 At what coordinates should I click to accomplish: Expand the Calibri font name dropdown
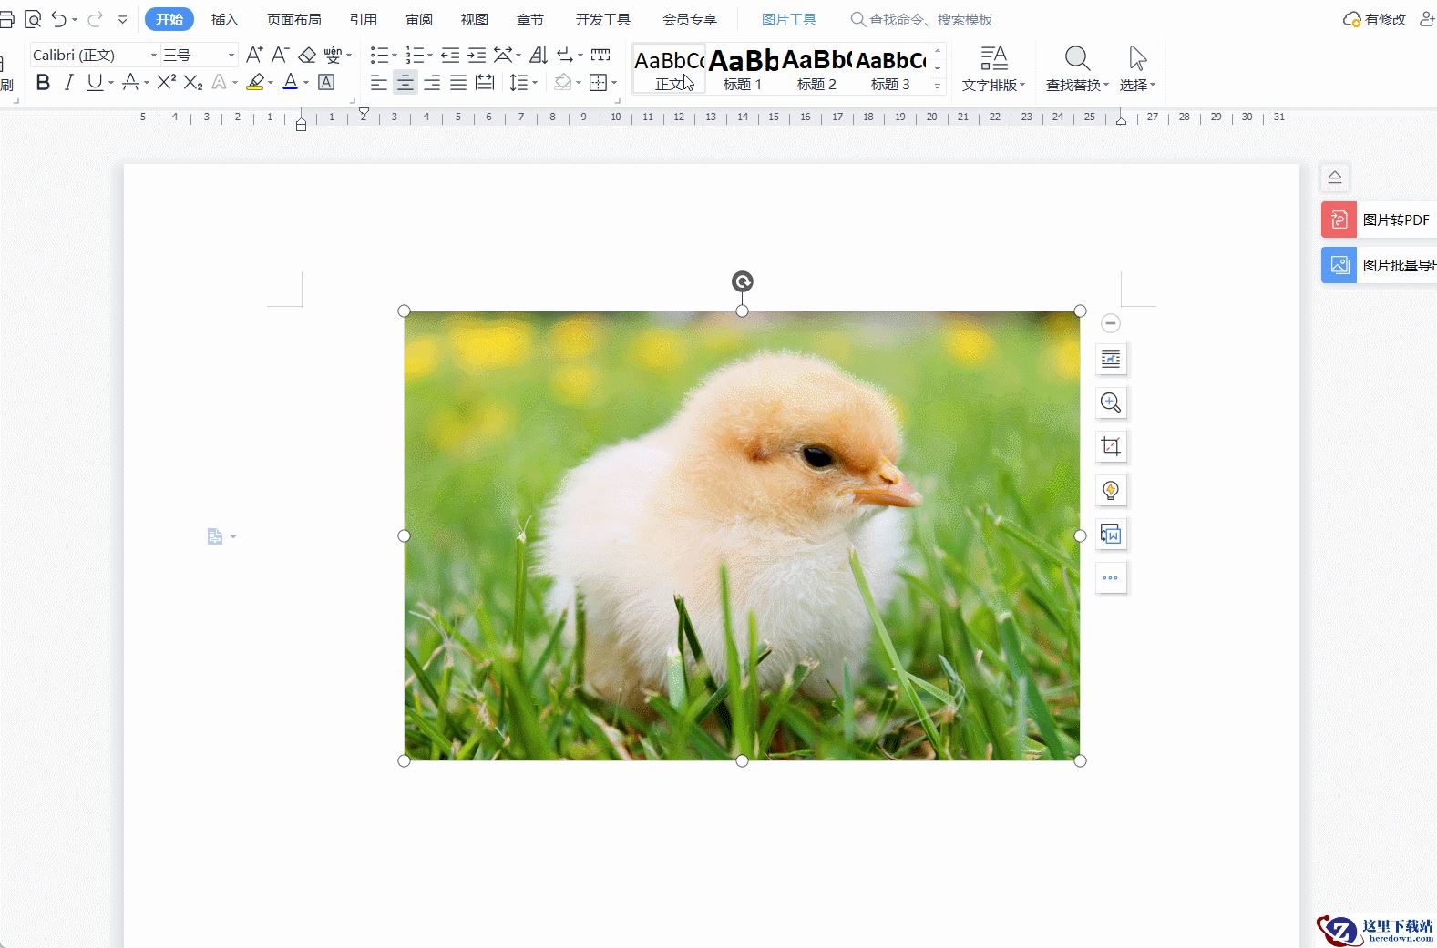coord(153,56)
